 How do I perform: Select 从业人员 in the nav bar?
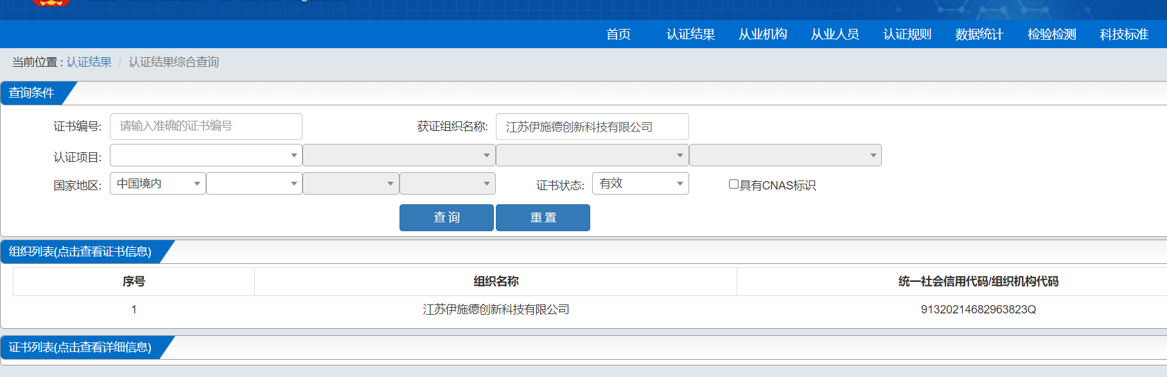pos(835,35)
